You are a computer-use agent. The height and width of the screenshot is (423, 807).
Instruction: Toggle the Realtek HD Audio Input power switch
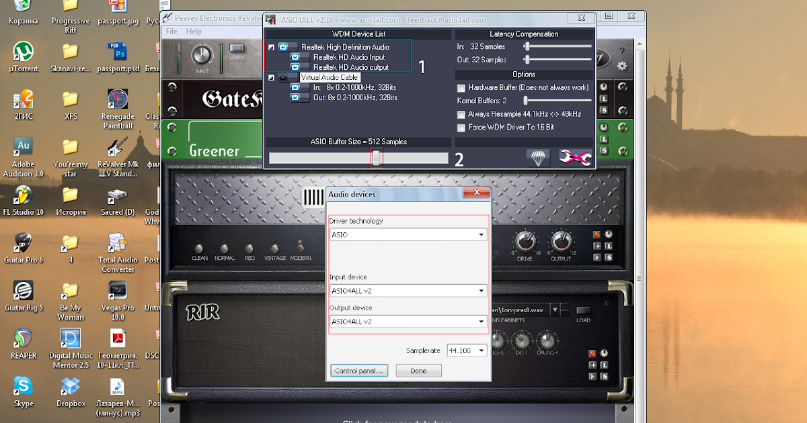[295, 57]
